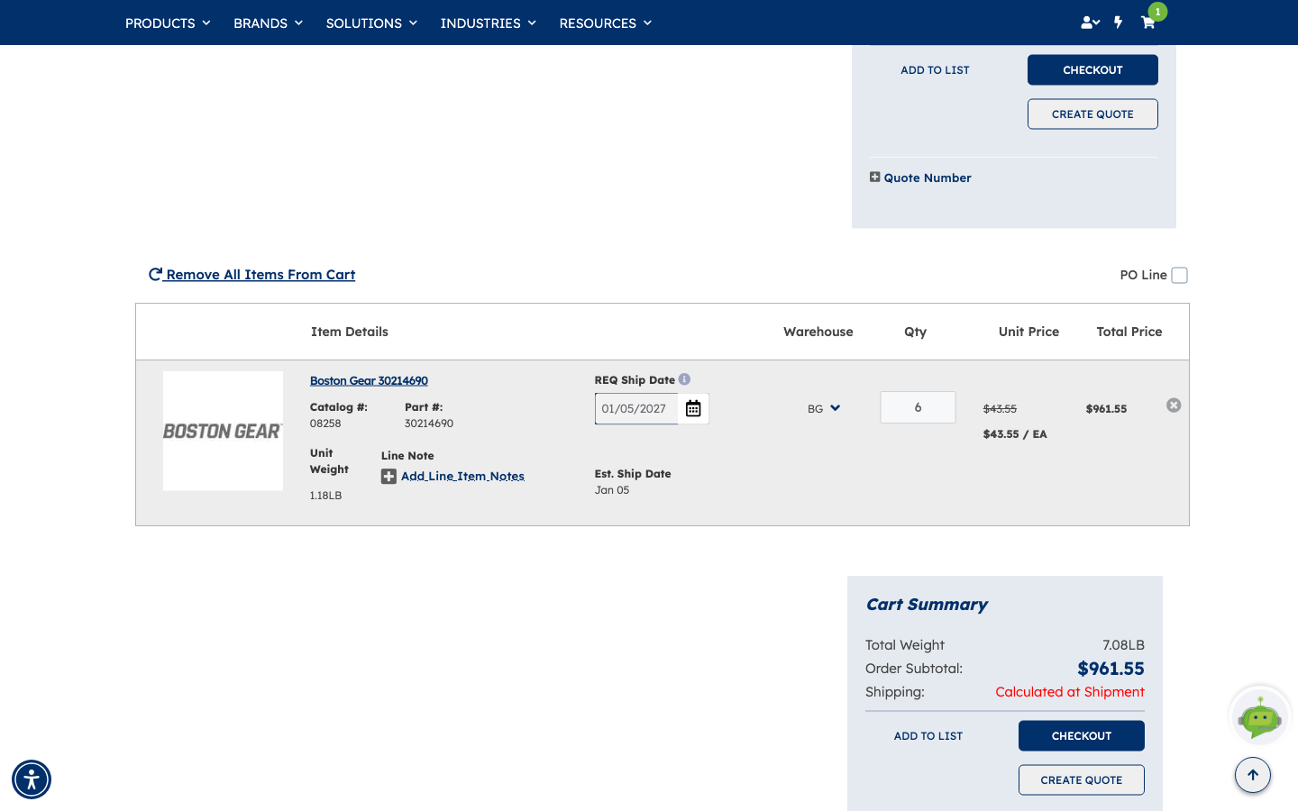Click the $43.55 / EA unit price

point(1015,434)
